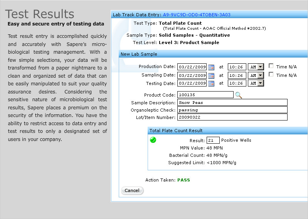Viewport: 308px width, 219px height.
Task: Check Time N/A for Sampling Date
Action: tap(271, 75)
